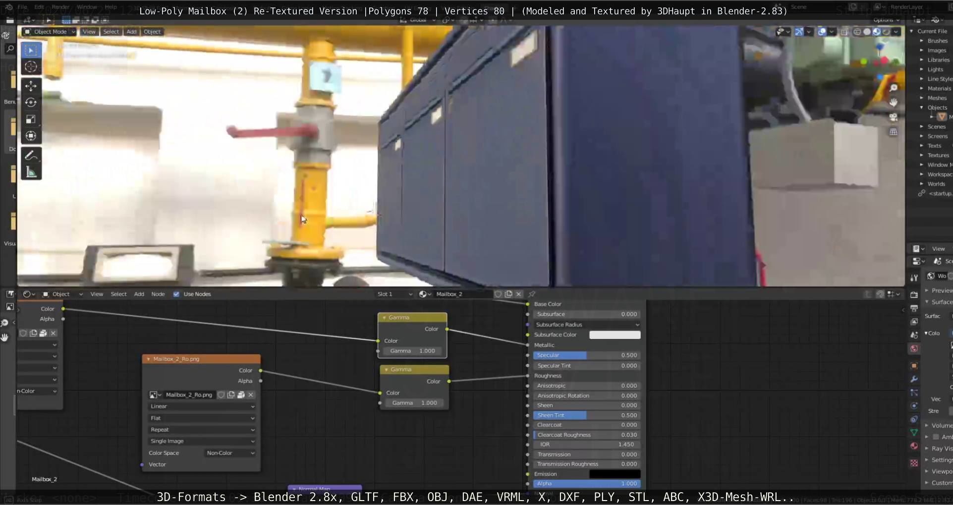Click the viewport zoom magnifier gizmo

[x=893, y=88]
